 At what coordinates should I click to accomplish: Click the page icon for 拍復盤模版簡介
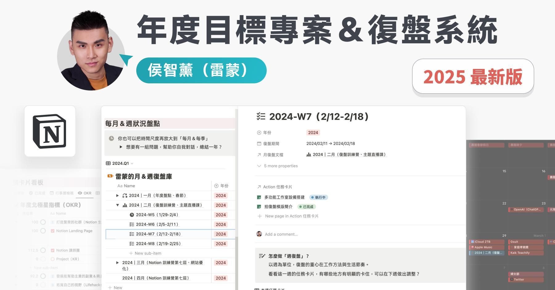[x=259, y=207]
